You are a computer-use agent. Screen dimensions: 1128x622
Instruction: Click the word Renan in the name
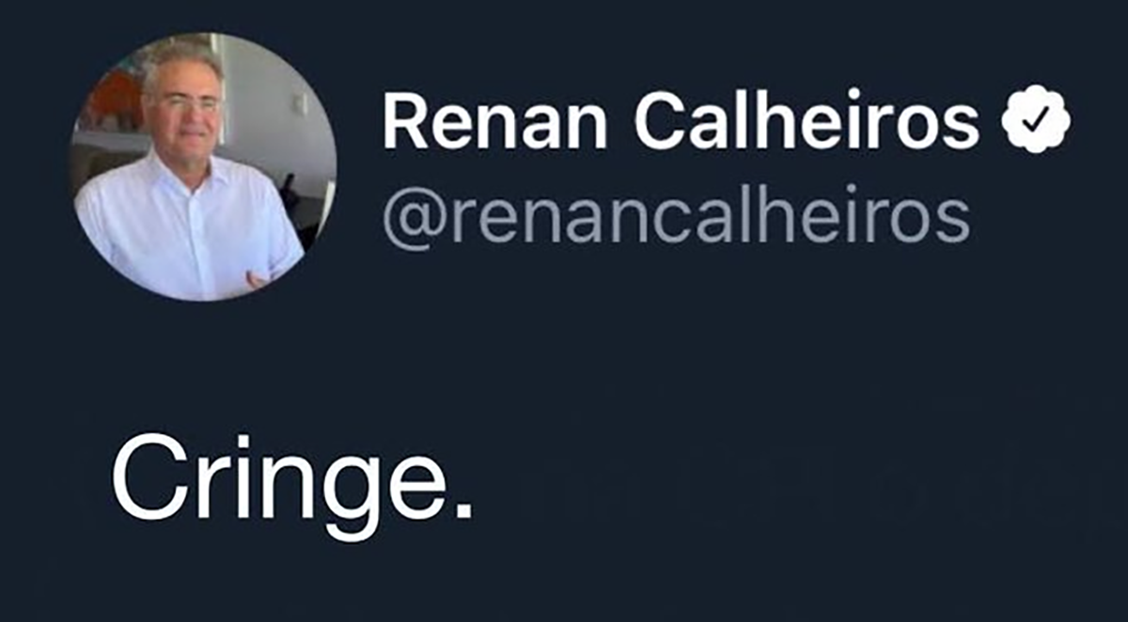point(493,124)
